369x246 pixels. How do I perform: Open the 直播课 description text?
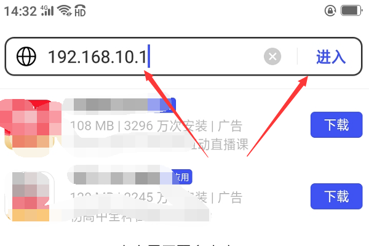(x=221, y=145)
